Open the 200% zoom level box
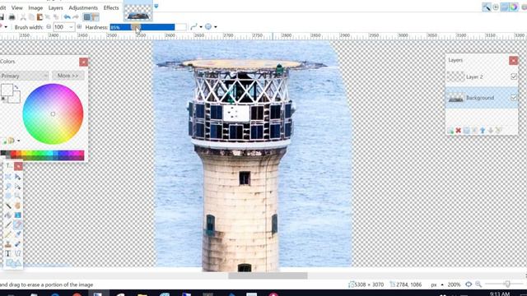 454,284
